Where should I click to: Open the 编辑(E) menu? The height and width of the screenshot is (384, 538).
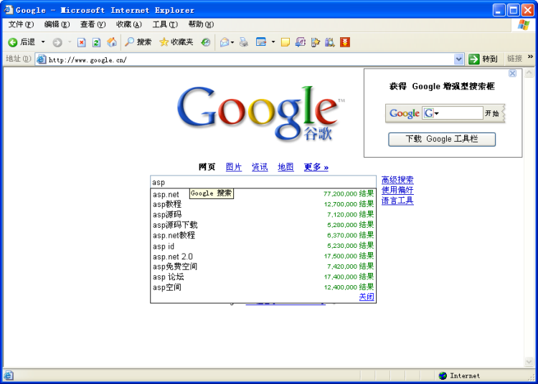tap(57, 24)
